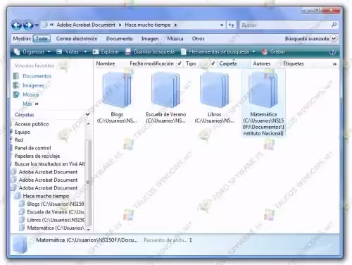This screenshot has height=265, width=352.
Task: Refresh the folder view
Action: click(x=232, y=25)
